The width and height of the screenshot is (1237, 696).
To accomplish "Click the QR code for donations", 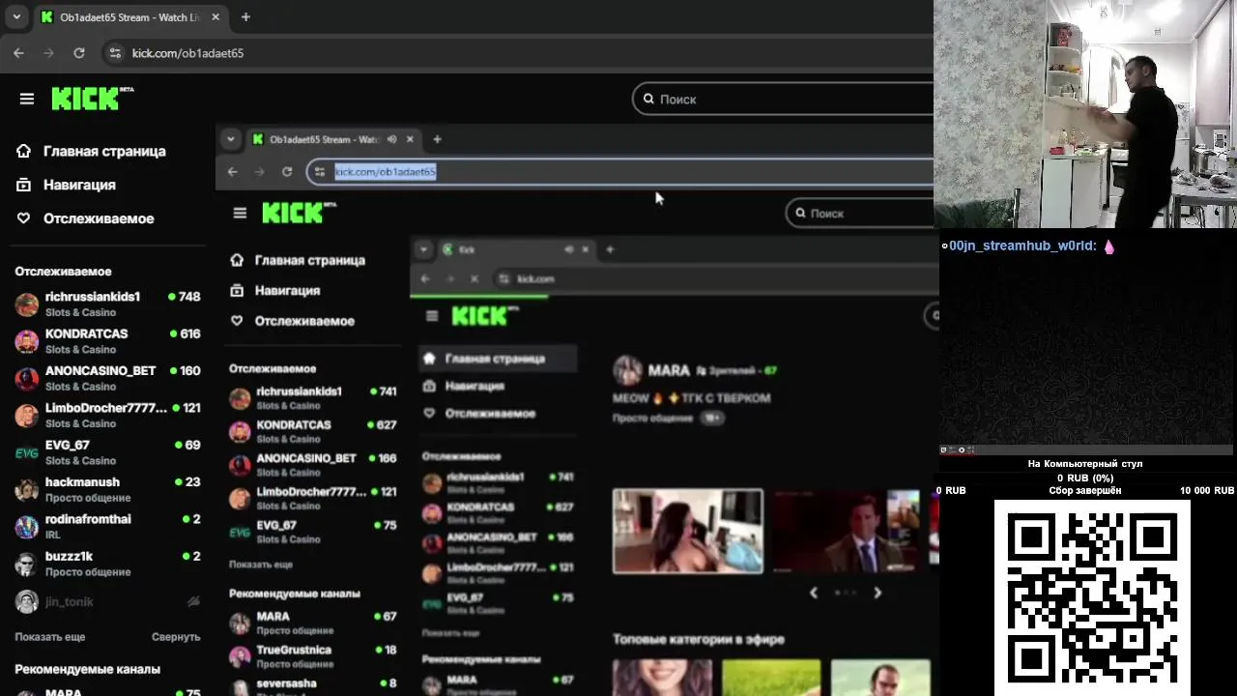I will (x=1092, y=598).
